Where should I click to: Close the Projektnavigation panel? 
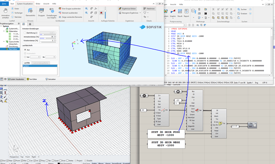coord(19,23)
